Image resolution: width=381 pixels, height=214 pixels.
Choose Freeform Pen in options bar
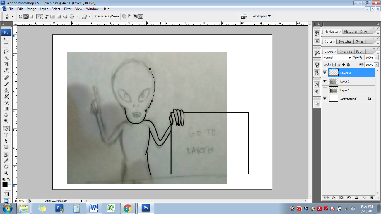point(46,16)
